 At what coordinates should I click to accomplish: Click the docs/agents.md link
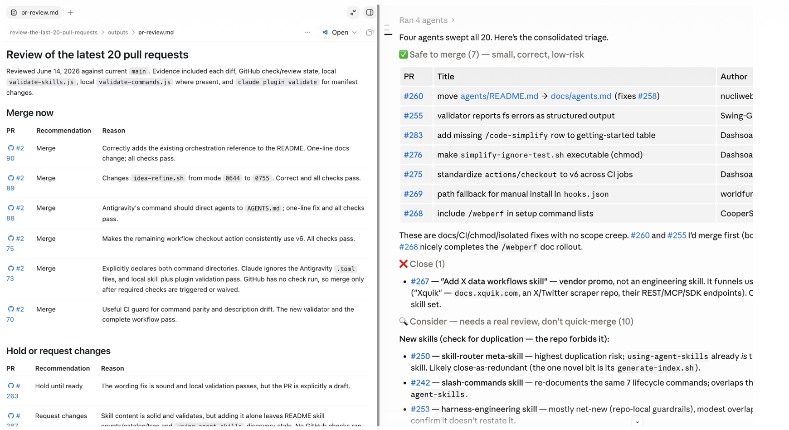[x=581, y=96]
